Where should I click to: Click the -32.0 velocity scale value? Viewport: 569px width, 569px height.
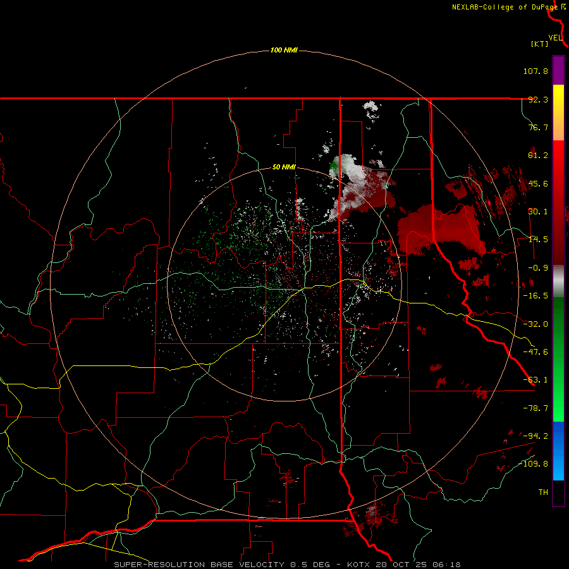(x=535, y=324)
